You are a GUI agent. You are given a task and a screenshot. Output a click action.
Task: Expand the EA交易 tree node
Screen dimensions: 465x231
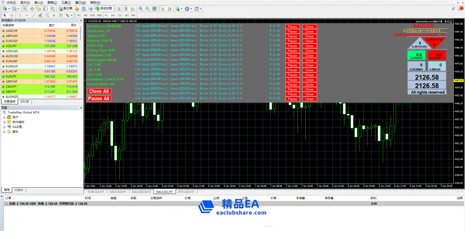coord(4,127)
